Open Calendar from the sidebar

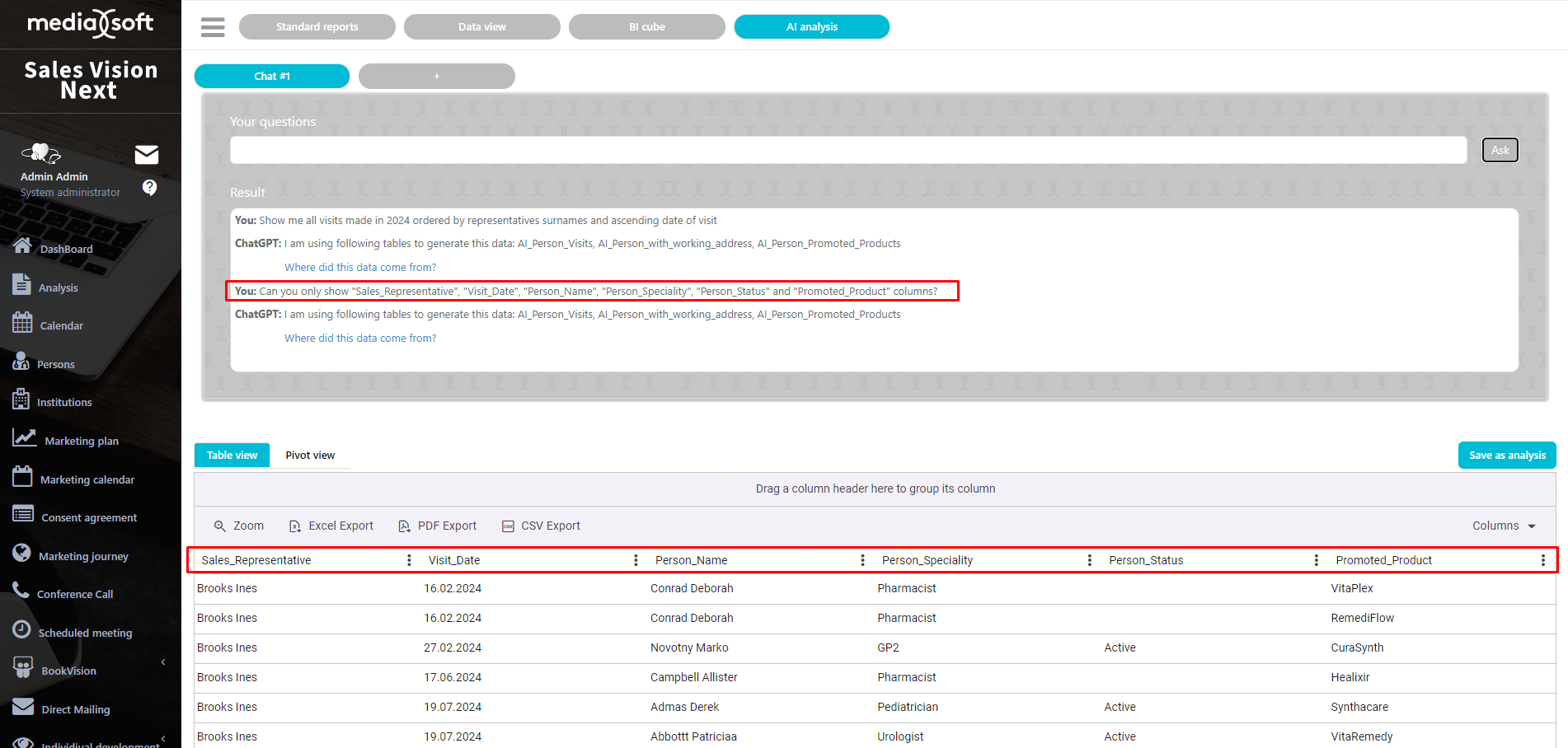tap(61, 325)
